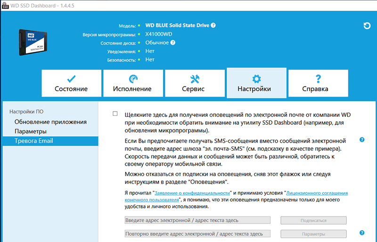377x242 pixels.
Task: Click the refresh icon in header
Action: (367, 26)
